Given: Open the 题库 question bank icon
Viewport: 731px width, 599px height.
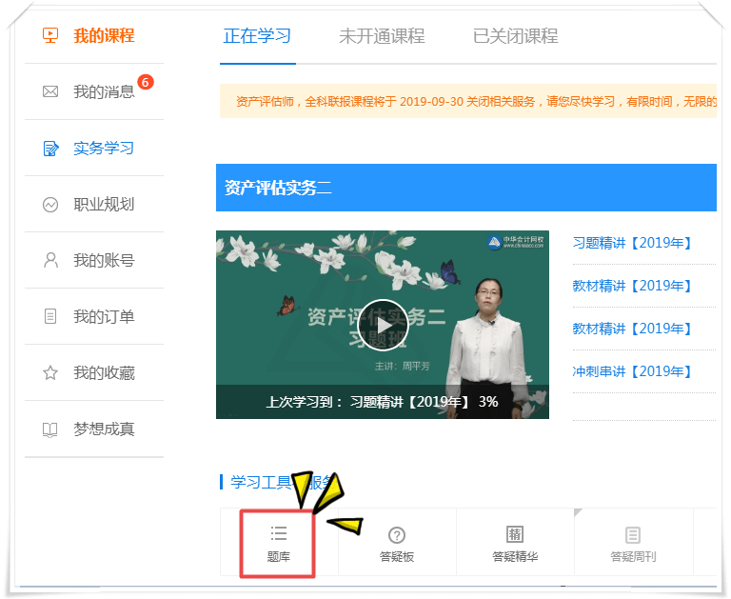Looking at the screenshot, I should (x=278, y=534).
